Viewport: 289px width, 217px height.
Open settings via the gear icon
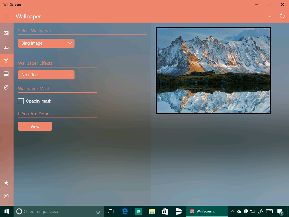point(6,87)
